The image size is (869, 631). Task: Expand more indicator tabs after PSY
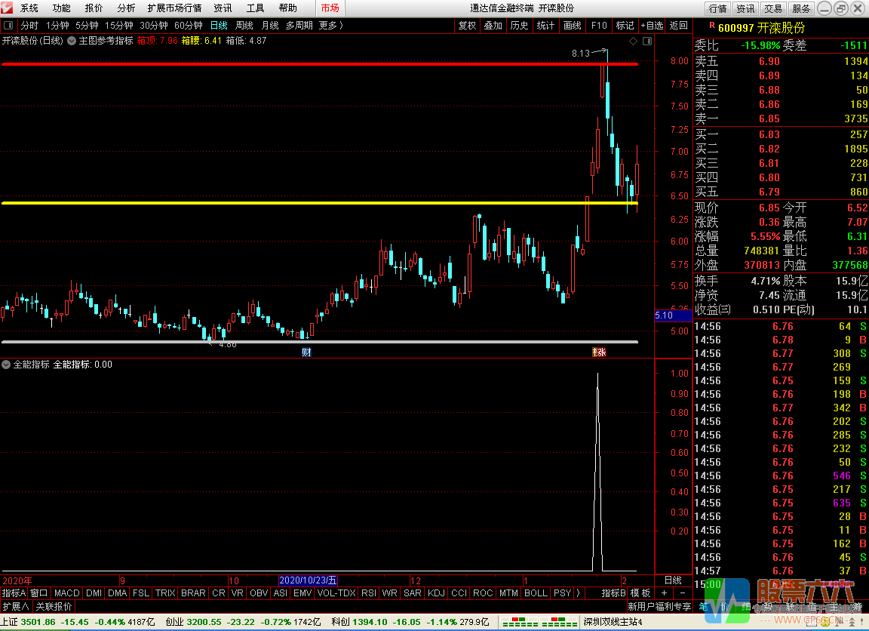pyautogui.click(x=578, y=593)
